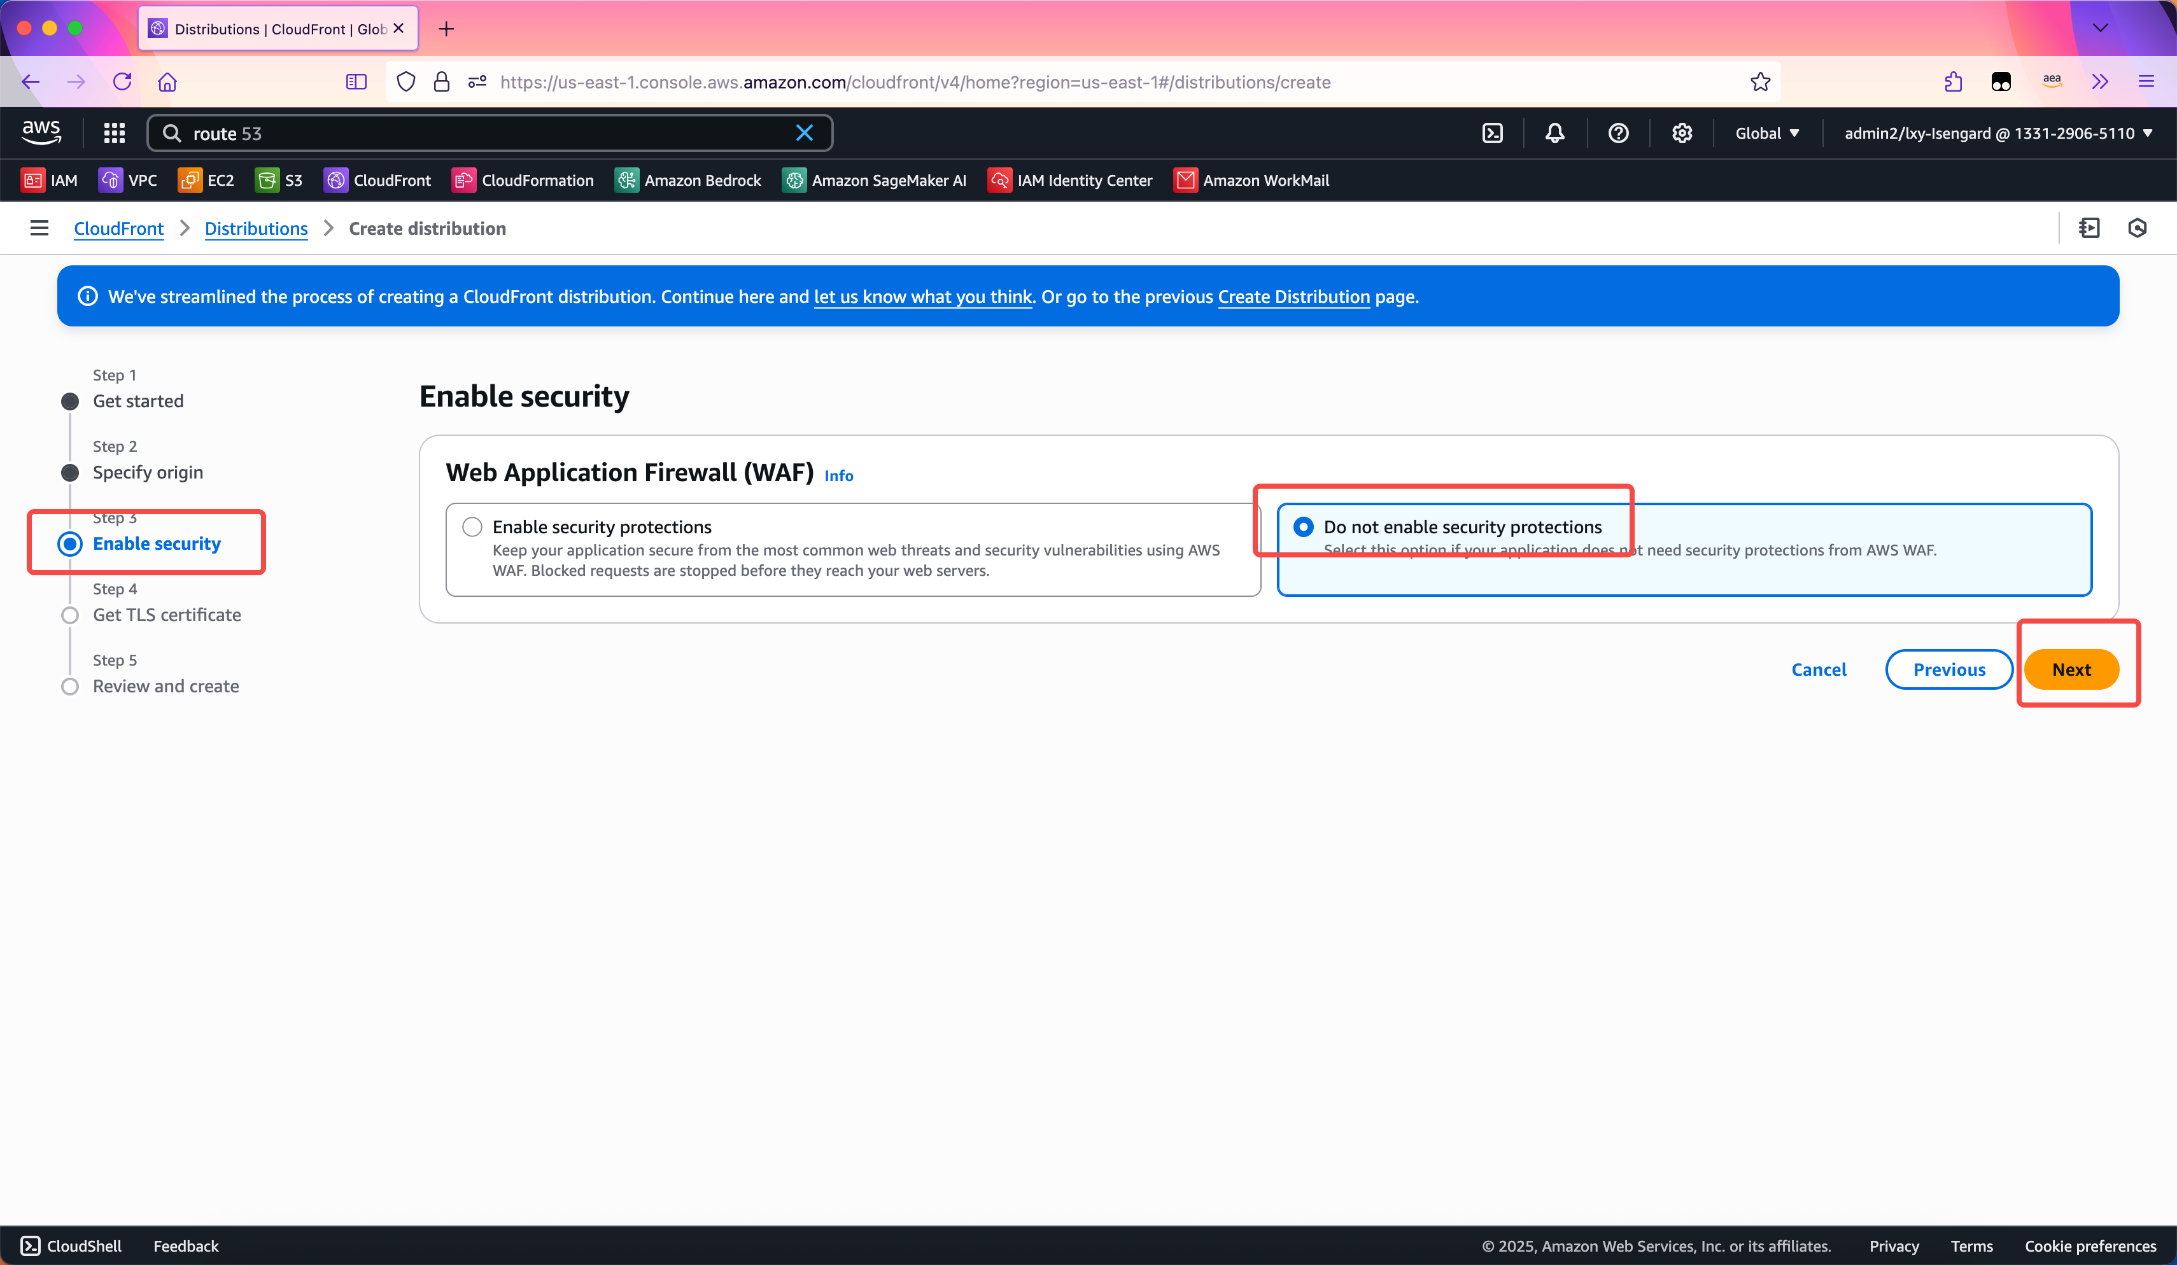
Task: Clear the route 53 search text
Action: click(805, 133)
